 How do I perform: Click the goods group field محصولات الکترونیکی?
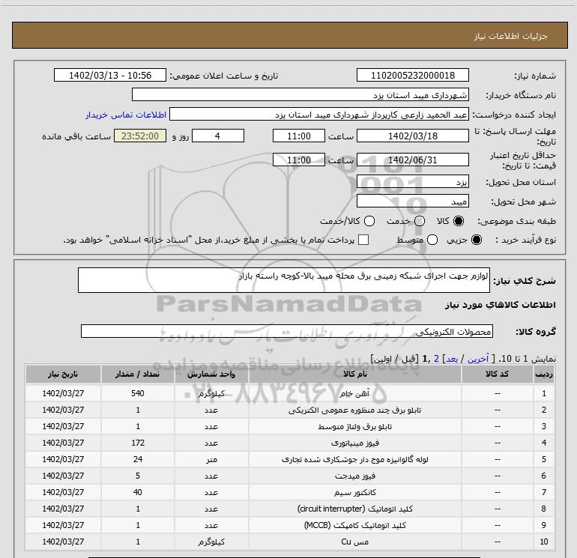pos(287,331)
